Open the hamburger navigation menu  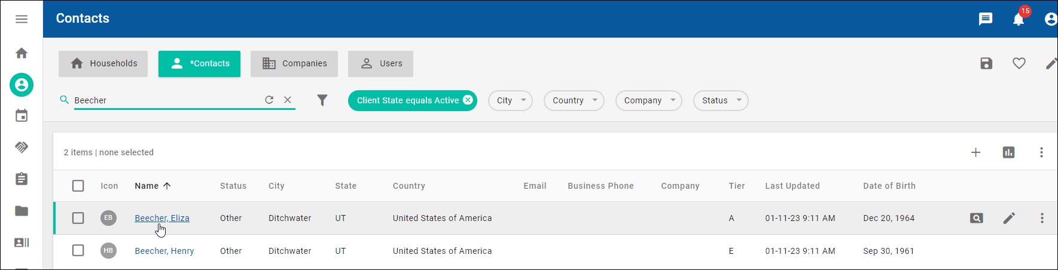click(x=22, y=19)
